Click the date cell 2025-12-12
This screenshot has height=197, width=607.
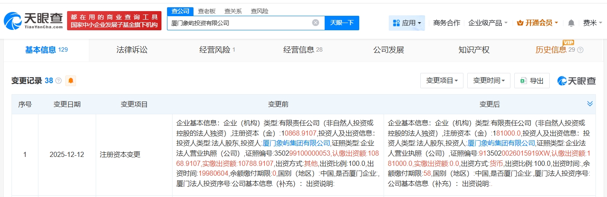pyautogui.click(x=67, y=154)
